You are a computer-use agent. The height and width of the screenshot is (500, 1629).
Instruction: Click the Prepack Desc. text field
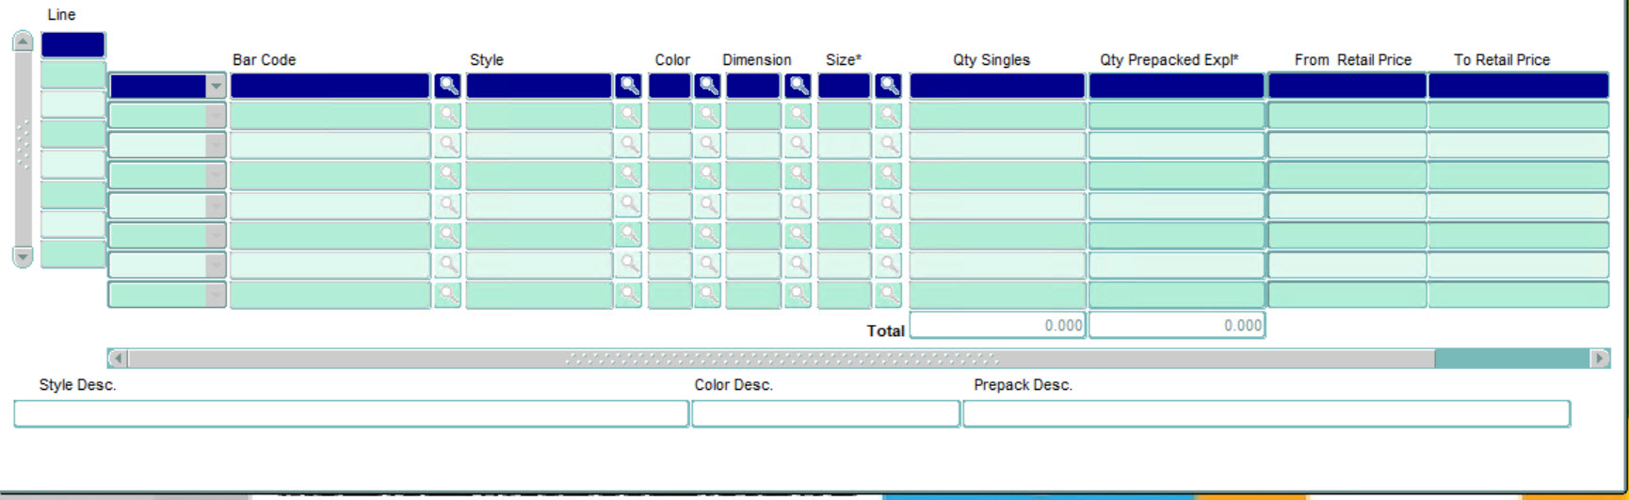[x=1266, y=414]
